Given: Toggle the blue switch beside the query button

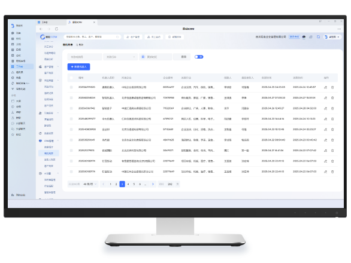Looking at the screenshot, I should click(199, 57).
